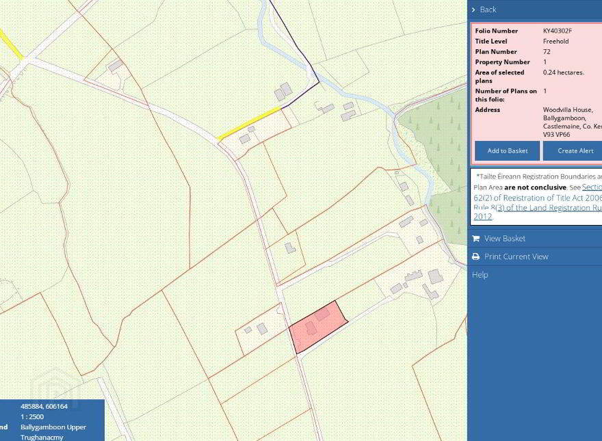The height and width of the screenshot is (441, 602).
Task: Select the highlighted red property parcel
Action: pyautogui.click(x=318, y=326)
